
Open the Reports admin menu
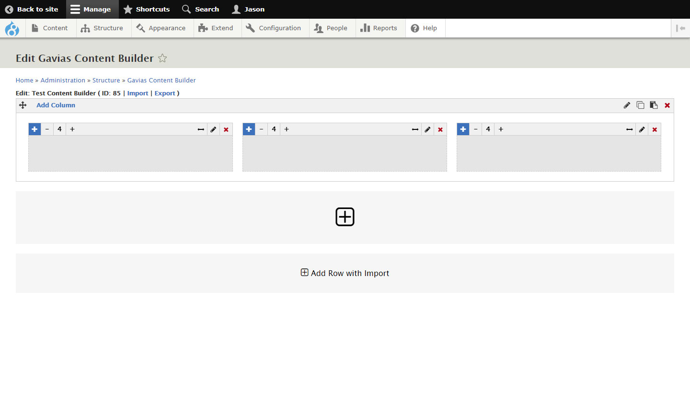point(379,28)
